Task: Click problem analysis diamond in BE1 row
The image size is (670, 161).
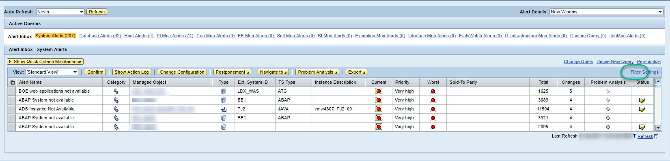Action: pyautogui.click(x=608, y=100)
